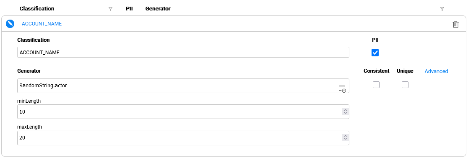468x157 pixels.
Task: Click the maxLength value field
Action: [x=183, y=138]
